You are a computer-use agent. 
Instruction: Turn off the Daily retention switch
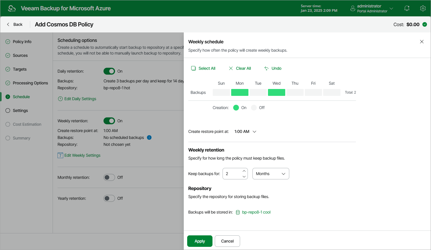point(109,71)
